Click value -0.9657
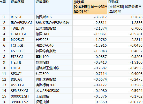The width and height of the screenshot is (143, 104). 100,57
